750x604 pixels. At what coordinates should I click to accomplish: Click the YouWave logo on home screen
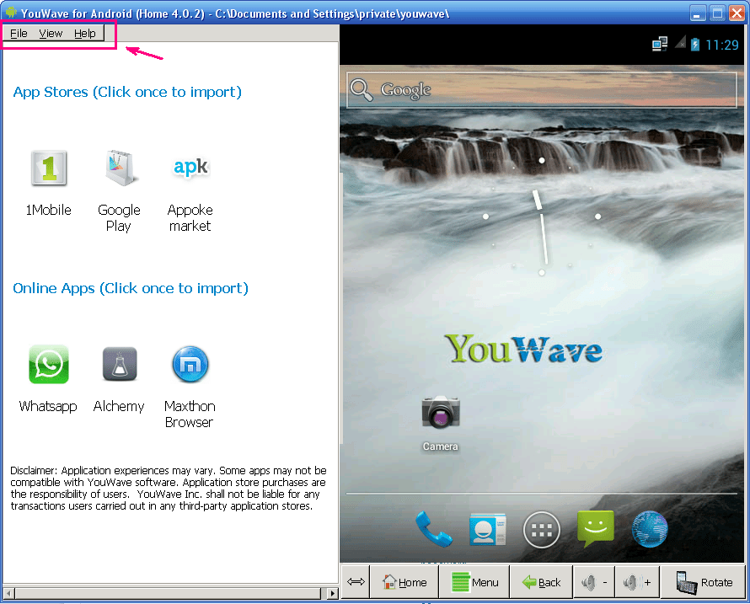click(523, 349)
